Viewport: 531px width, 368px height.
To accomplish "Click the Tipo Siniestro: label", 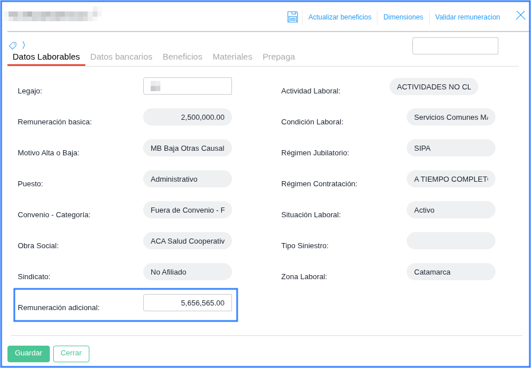I will coord(305,246).
